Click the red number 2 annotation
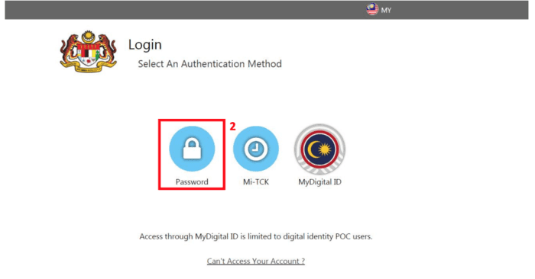Viewport: 535px width, 279px height. click(x=232, y=127)
